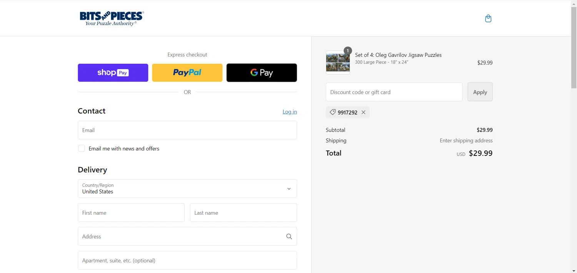Enable email me with news and offers
The image size is (577, 273).
coord(82,149)
